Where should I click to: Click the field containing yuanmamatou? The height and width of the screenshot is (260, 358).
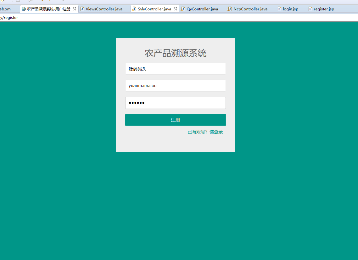[x=175, y=85]
